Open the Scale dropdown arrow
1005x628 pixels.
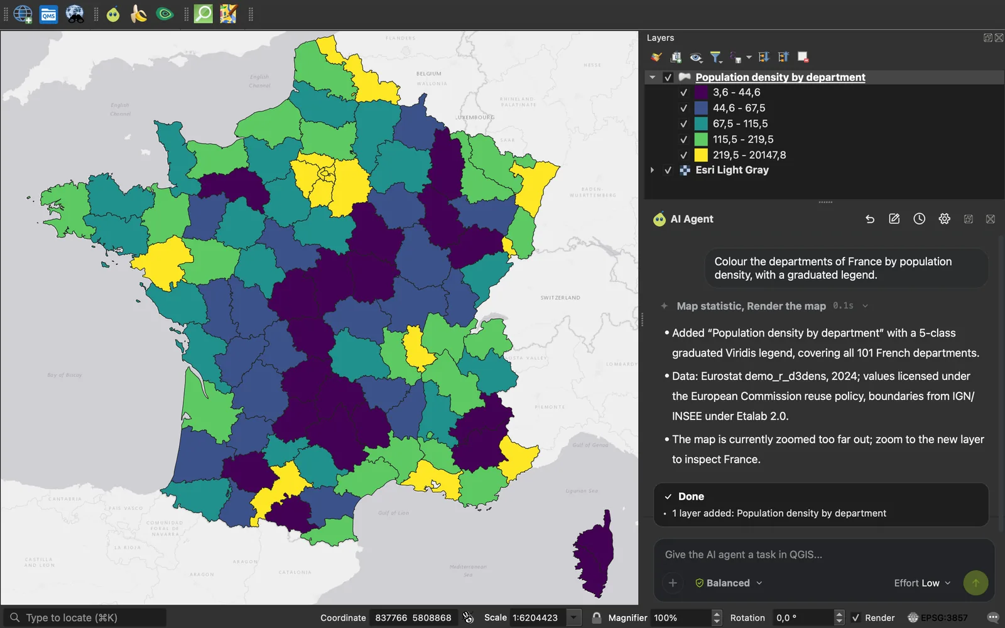pos(573,618)
